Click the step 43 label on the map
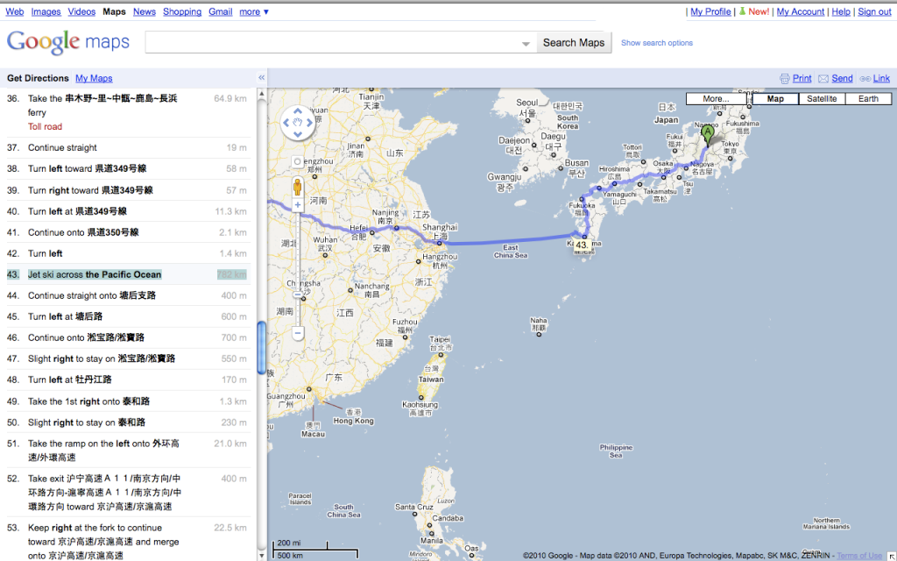 tap(582, 245)
